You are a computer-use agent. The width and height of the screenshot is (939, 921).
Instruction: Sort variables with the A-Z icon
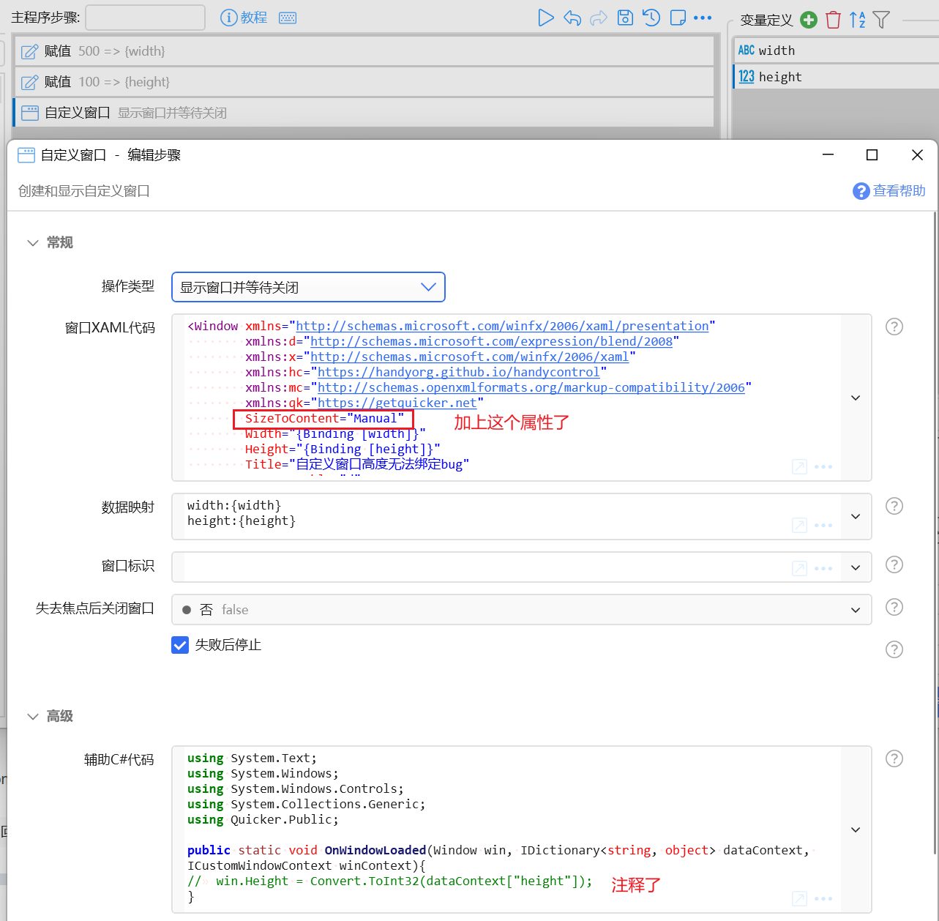click(858, 20)
